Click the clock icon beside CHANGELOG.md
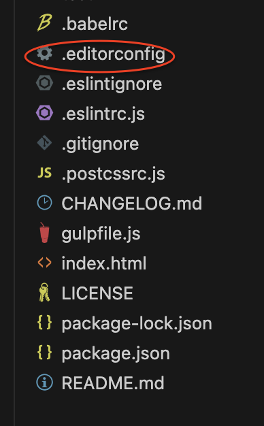 point(44,203)
